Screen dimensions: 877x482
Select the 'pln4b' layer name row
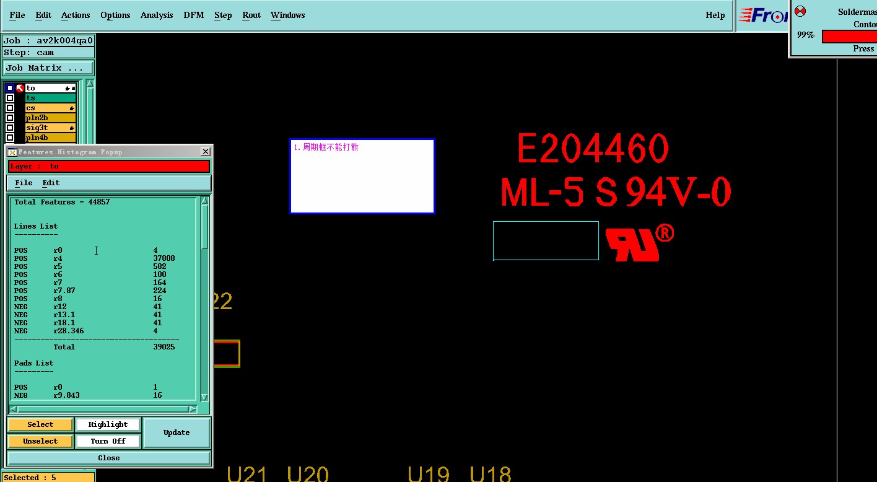(x=50, y=138)
